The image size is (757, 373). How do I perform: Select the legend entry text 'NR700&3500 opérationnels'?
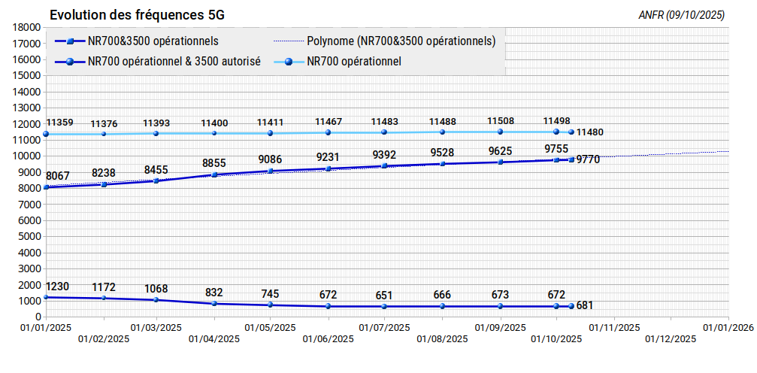[153, 41]
